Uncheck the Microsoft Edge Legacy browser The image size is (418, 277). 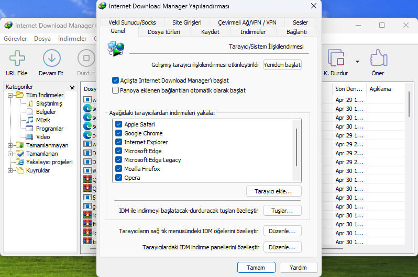118,160
